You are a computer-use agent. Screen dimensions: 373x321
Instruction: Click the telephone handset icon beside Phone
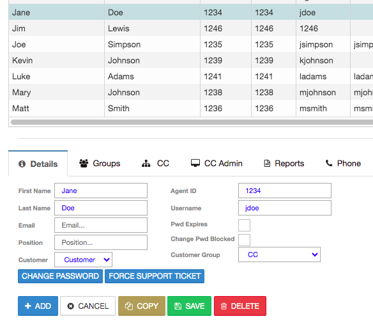pyautogui.click(x=329, y=163)
